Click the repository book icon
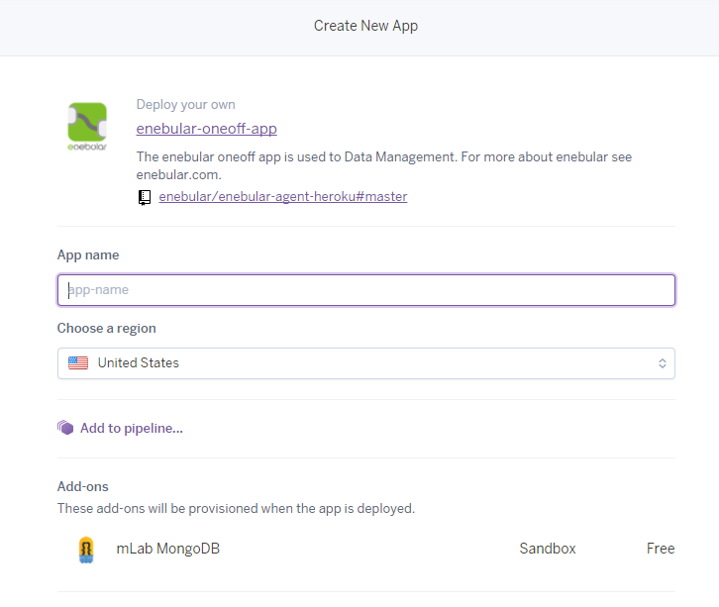Screen dimensions: 719x607 tap(145, 197)
